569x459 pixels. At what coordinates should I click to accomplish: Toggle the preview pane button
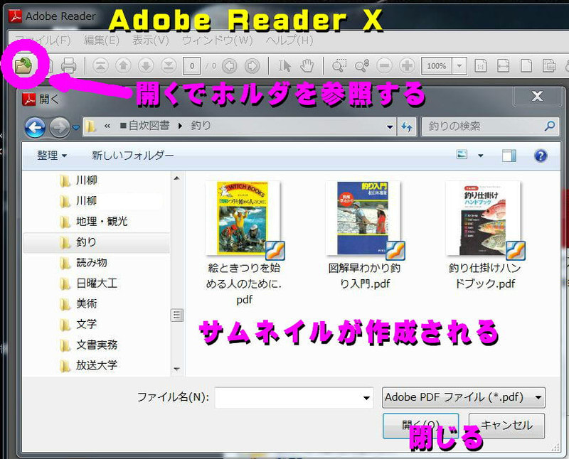pyautogui.click(x=509, y=156)
